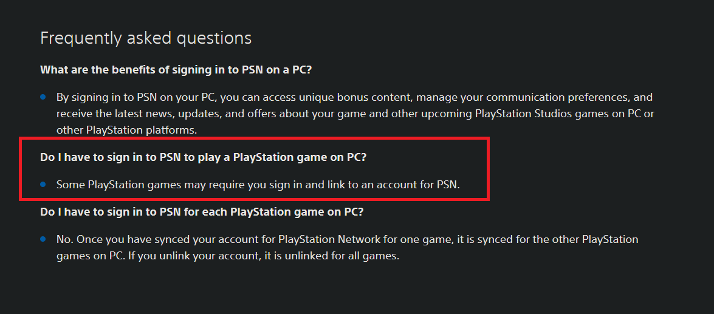Click the word "No." starting the last answer
Viewport: 714px width, 314px height.
pyautogui.click(x=64, y=239)
